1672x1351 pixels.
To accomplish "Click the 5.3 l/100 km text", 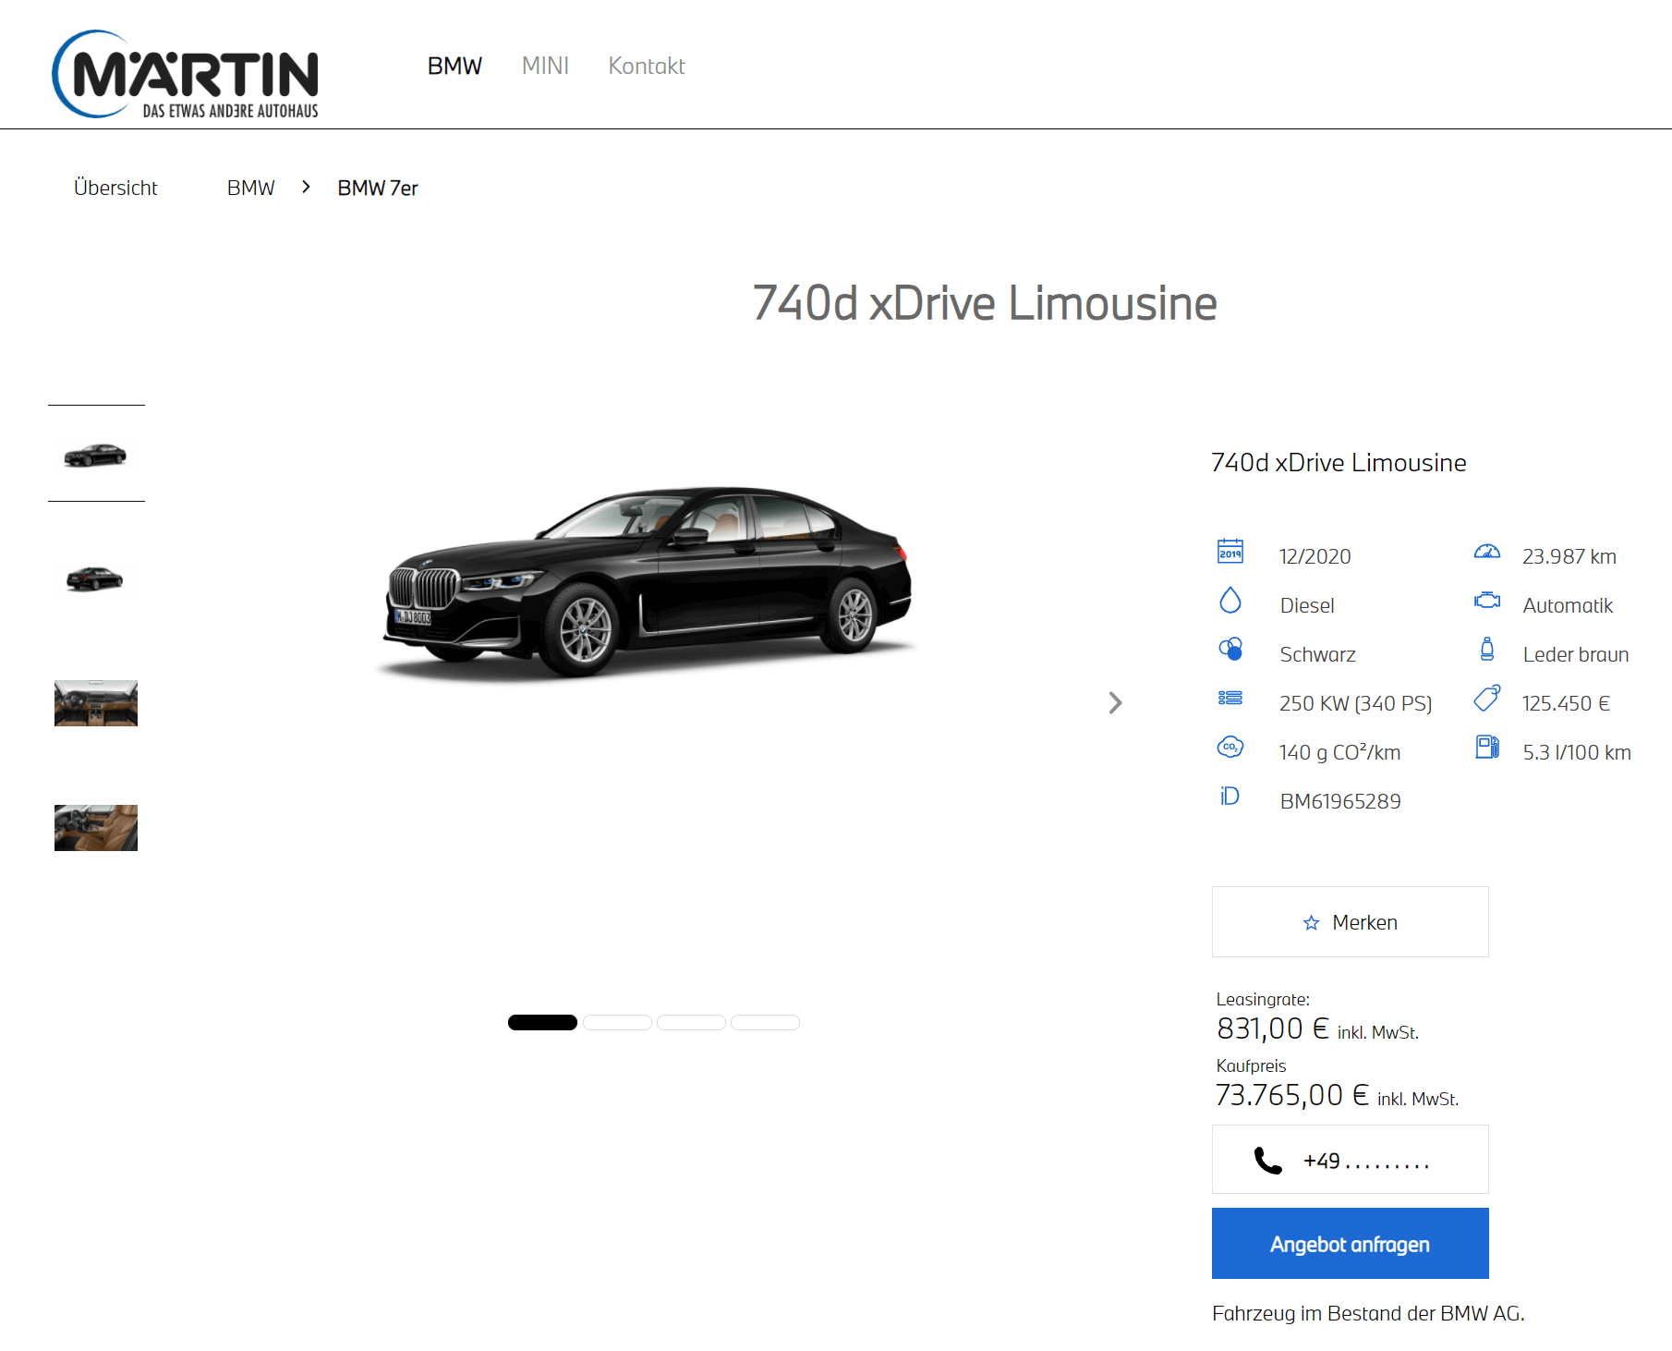I will coord(1577,752).
